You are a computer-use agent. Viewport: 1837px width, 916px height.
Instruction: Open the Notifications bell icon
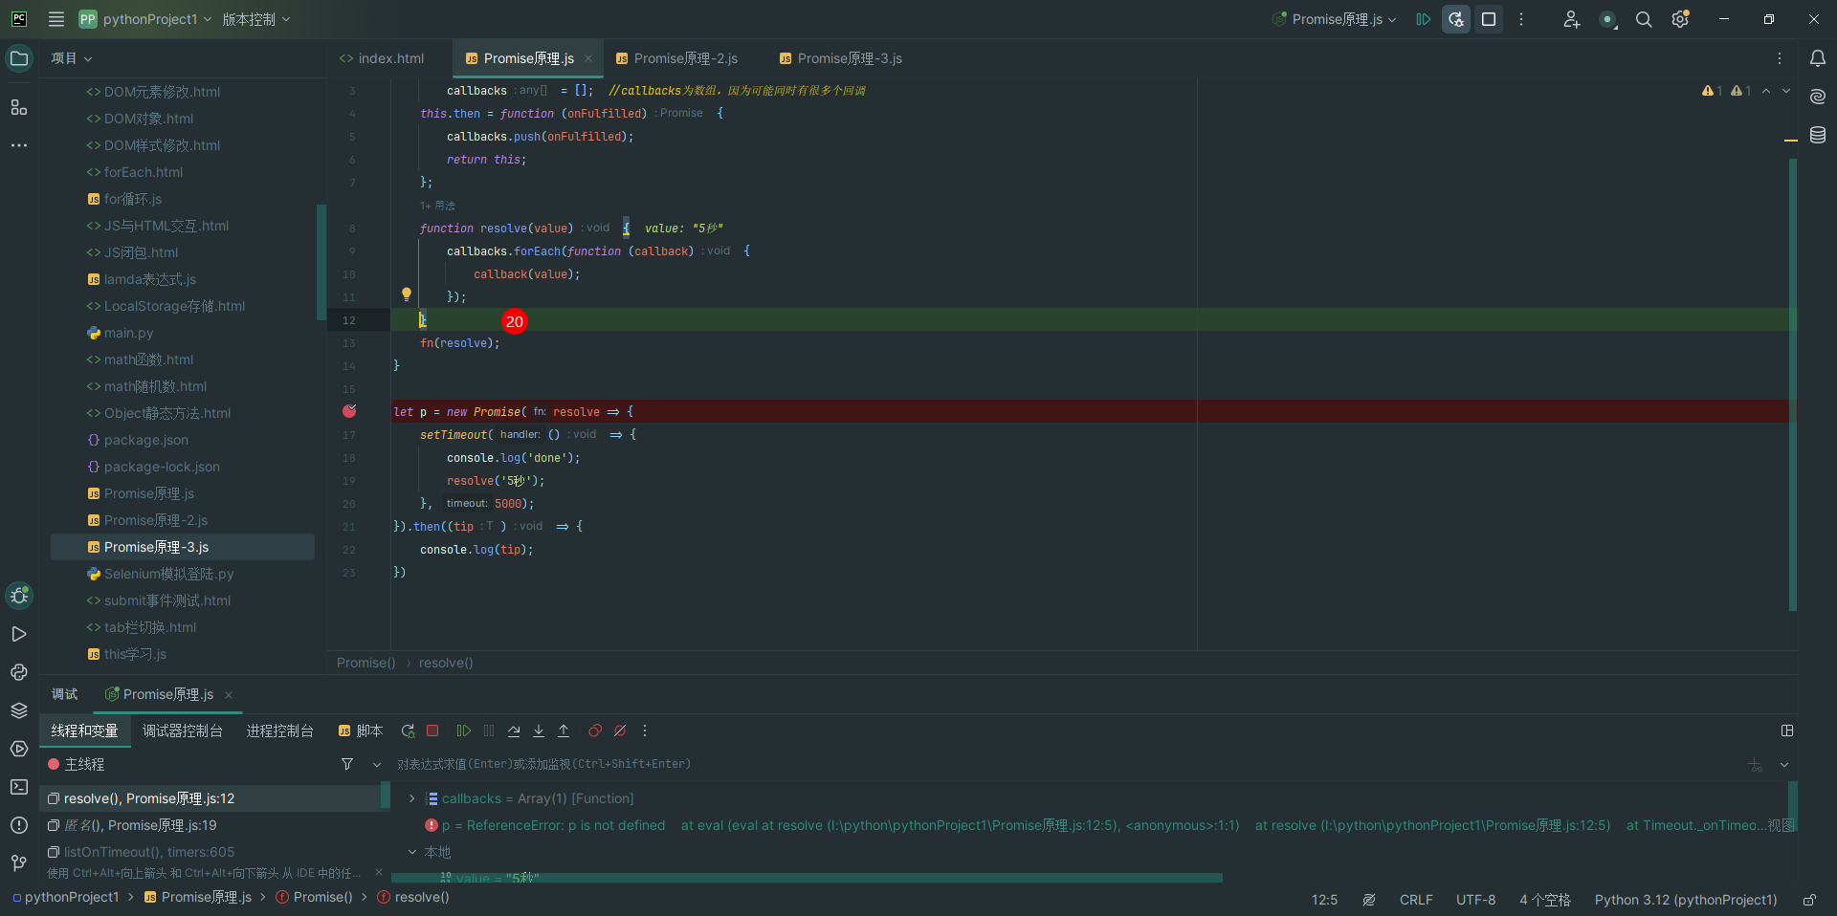(x=1818, y=58)
